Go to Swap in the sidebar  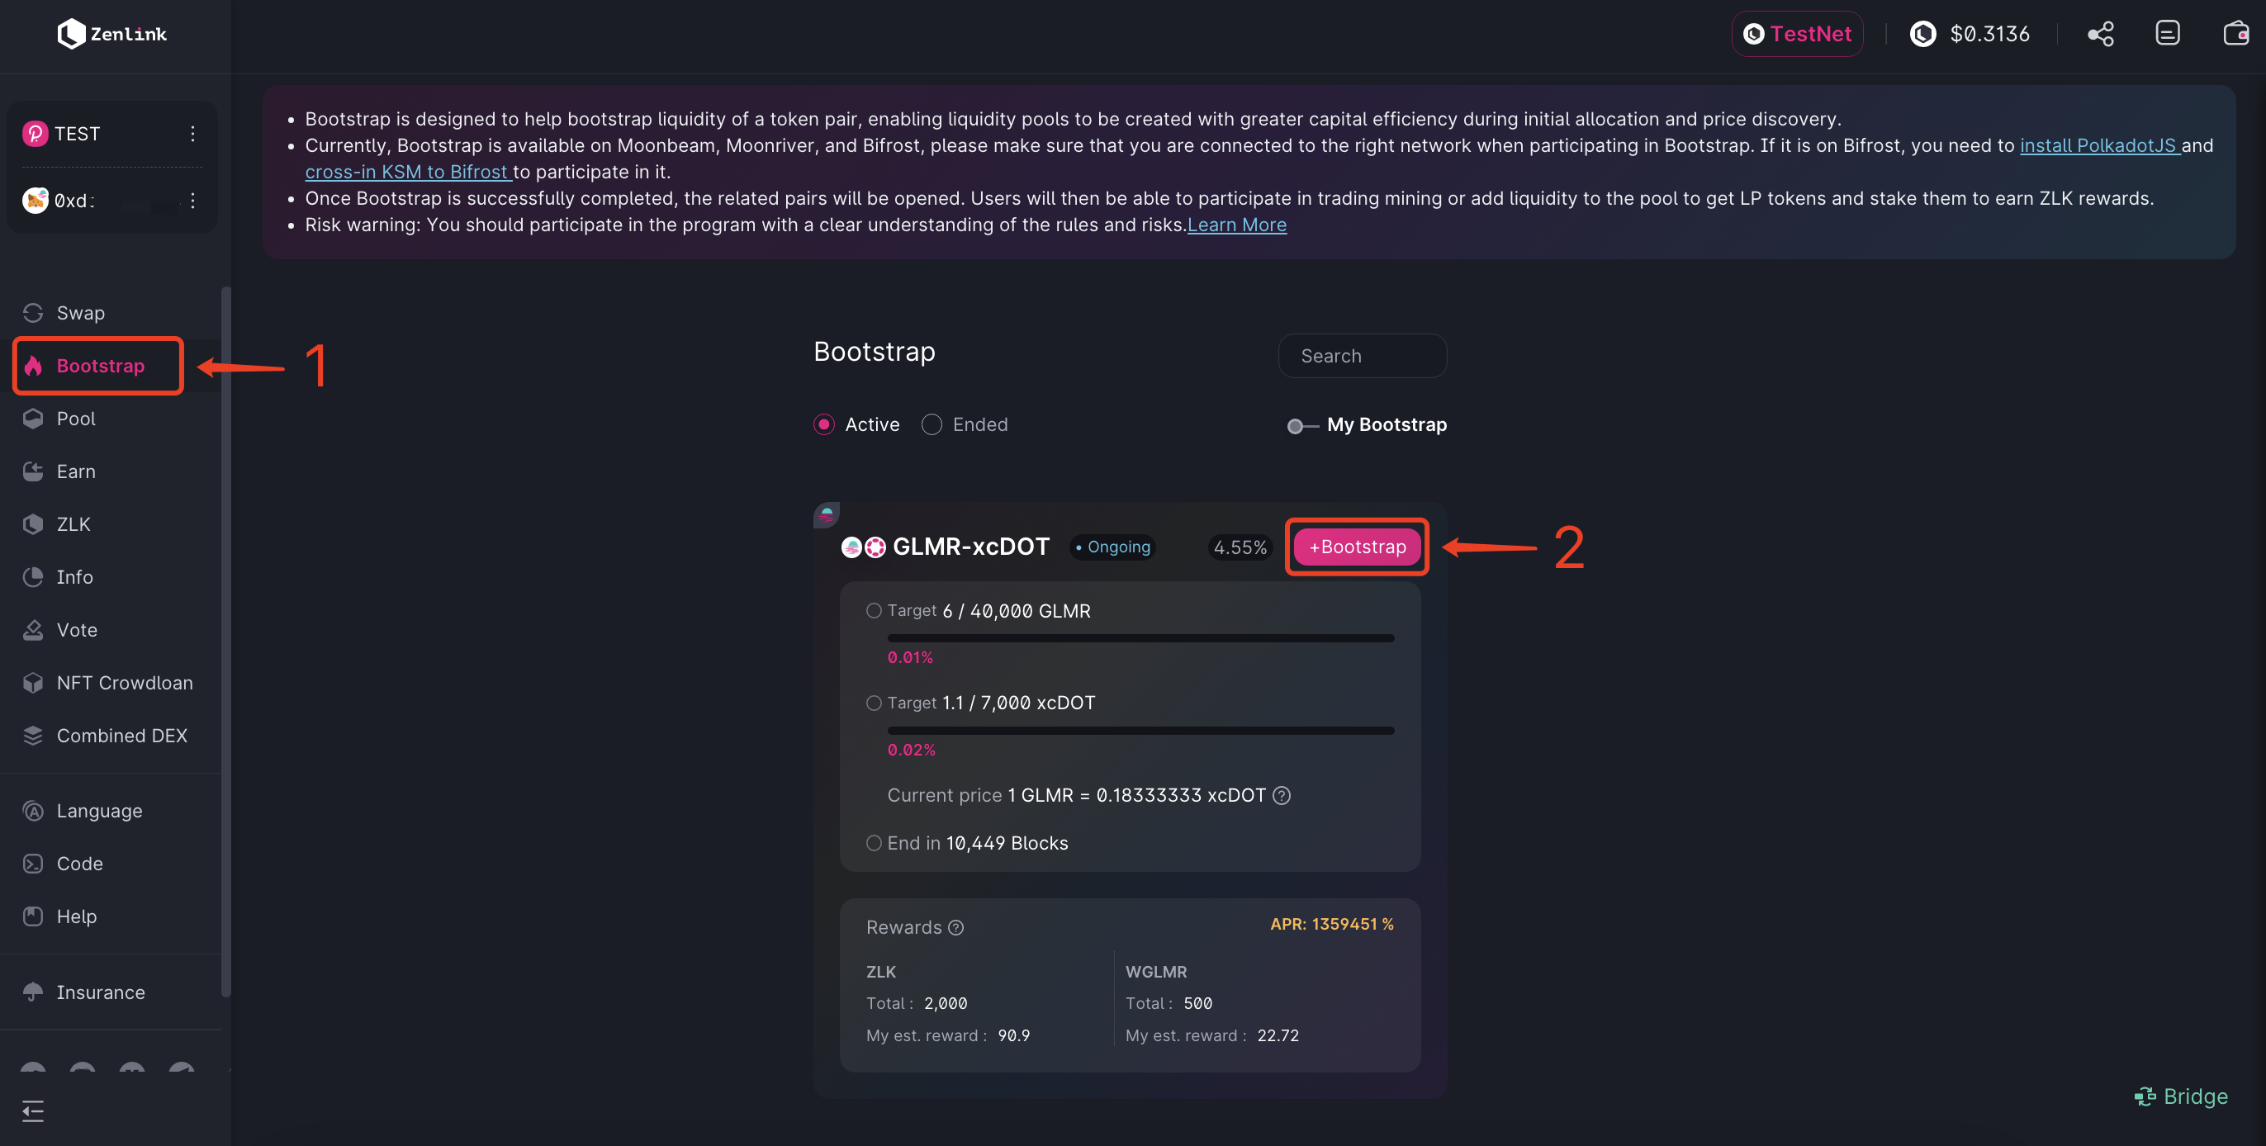coord(80,312)
